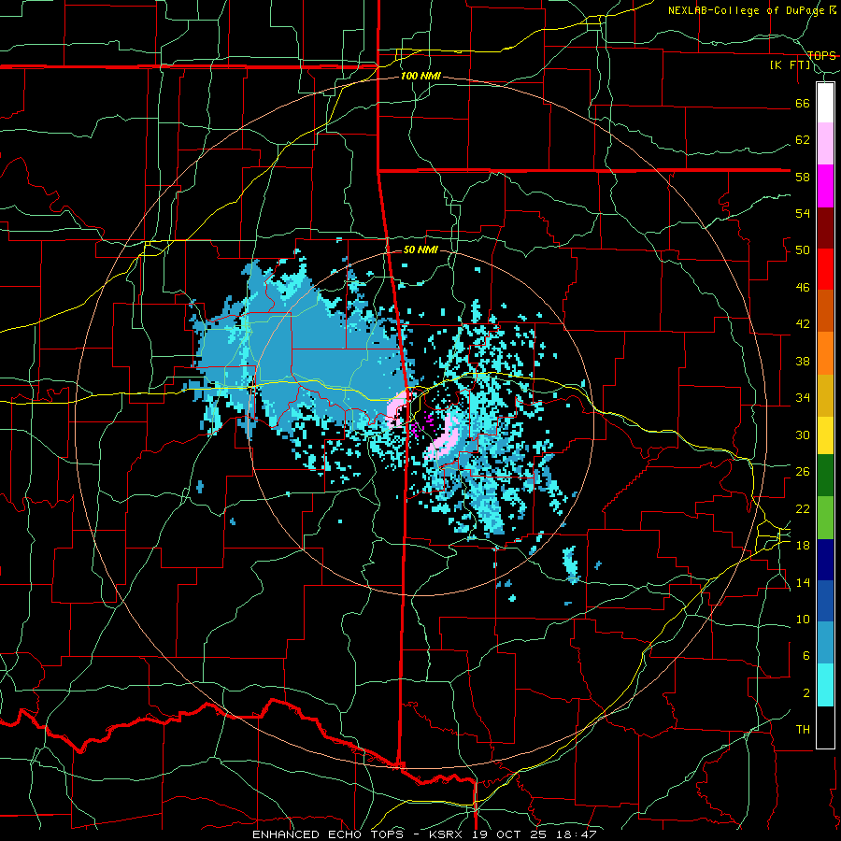
Task: Pick the cyan legend swatch
Action: pos(825,685)
